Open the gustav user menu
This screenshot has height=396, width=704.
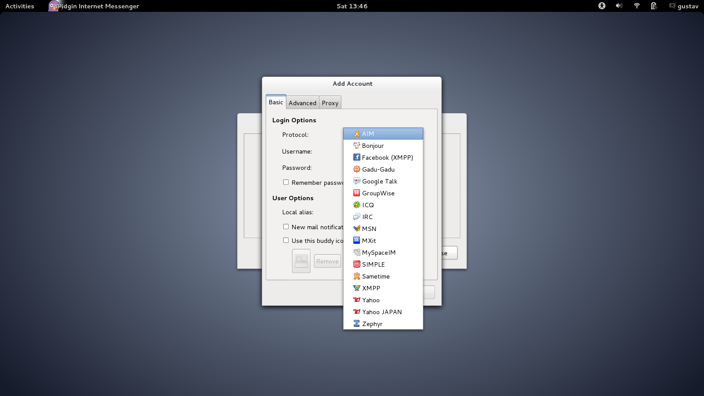click(x=684, y=6)
